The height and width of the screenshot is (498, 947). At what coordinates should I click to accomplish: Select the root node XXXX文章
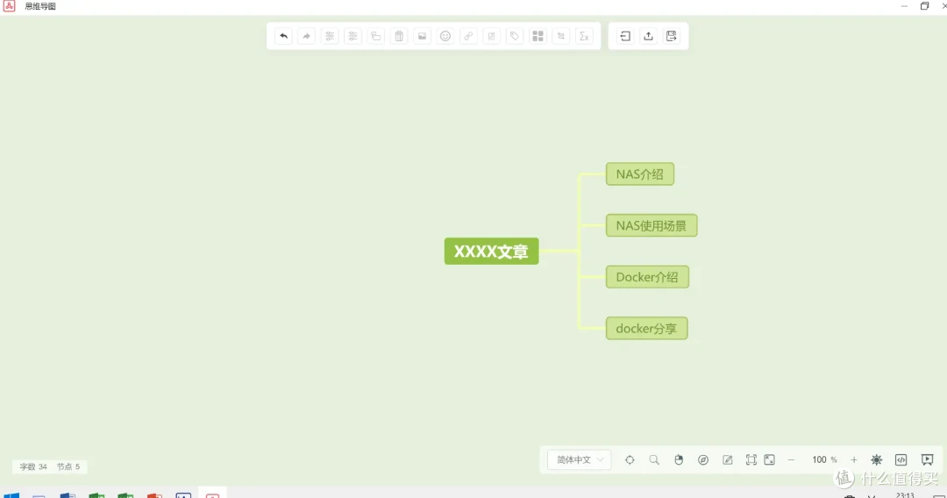tap(492, 251)
